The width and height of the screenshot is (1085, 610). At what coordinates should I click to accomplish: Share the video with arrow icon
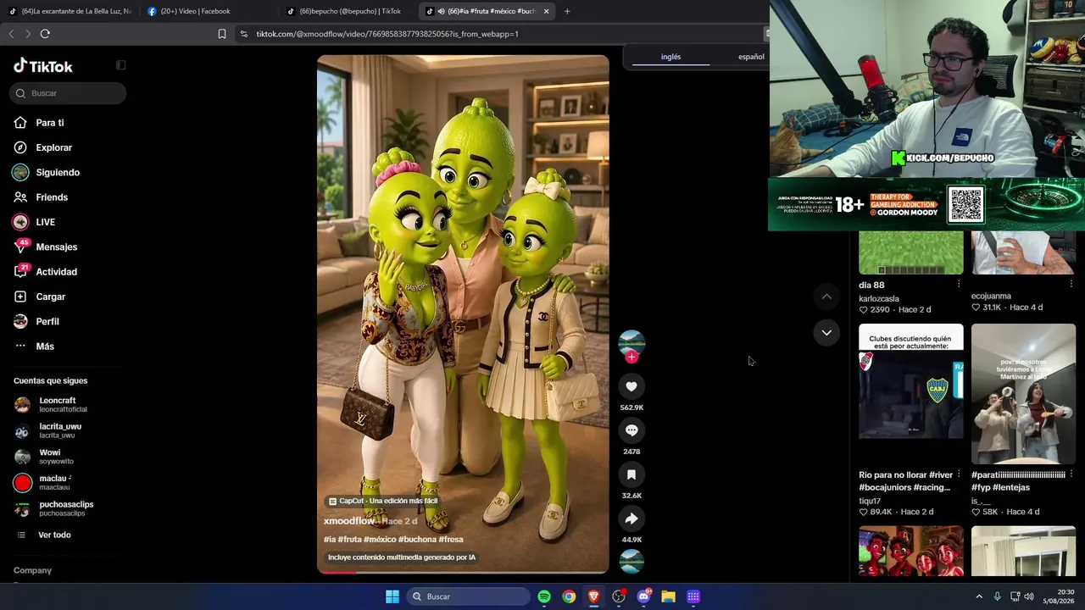tap(632, 518)
